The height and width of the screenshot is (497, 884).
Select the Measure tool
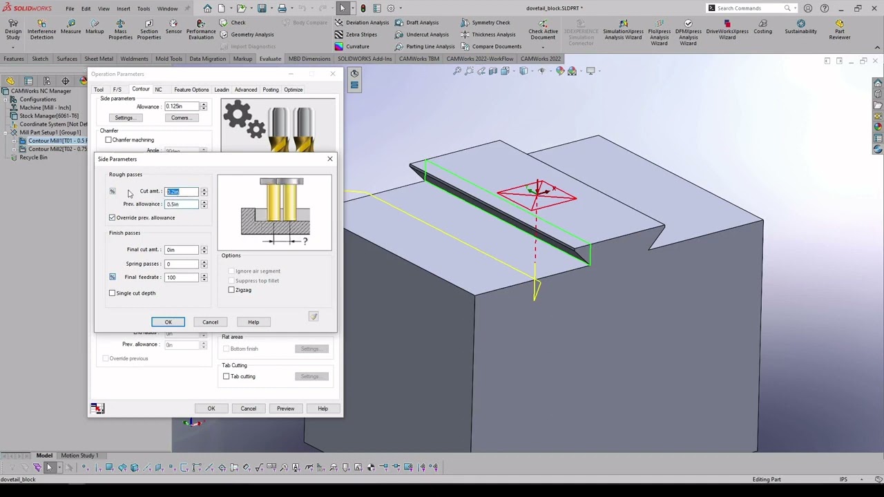[x=70, y=27]
